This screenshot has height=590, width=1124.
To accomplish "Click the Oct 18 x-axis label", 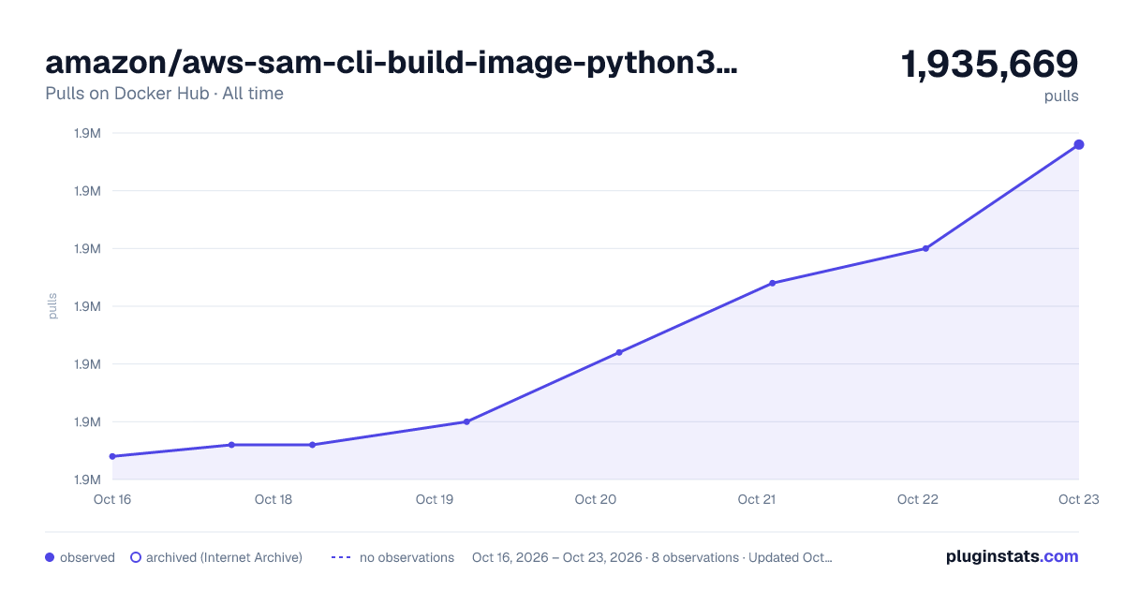I will coord(274,499).
